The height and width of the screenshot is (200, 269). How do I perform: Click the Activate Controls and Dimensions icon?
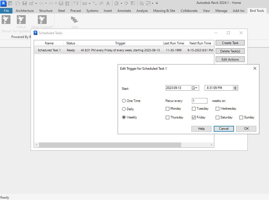[x=76, y=3]
